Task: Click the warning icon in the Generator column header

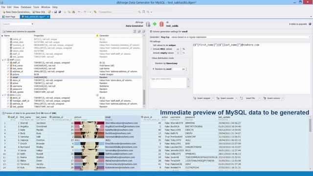Action: coord(97,36)
